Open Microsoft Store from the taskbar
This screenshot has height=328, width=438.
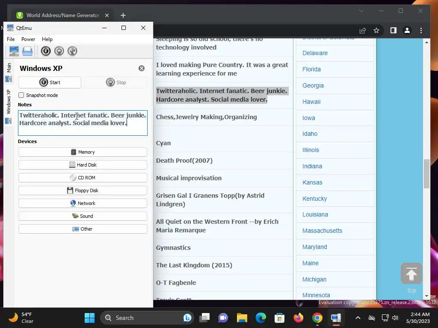point(279,318)
